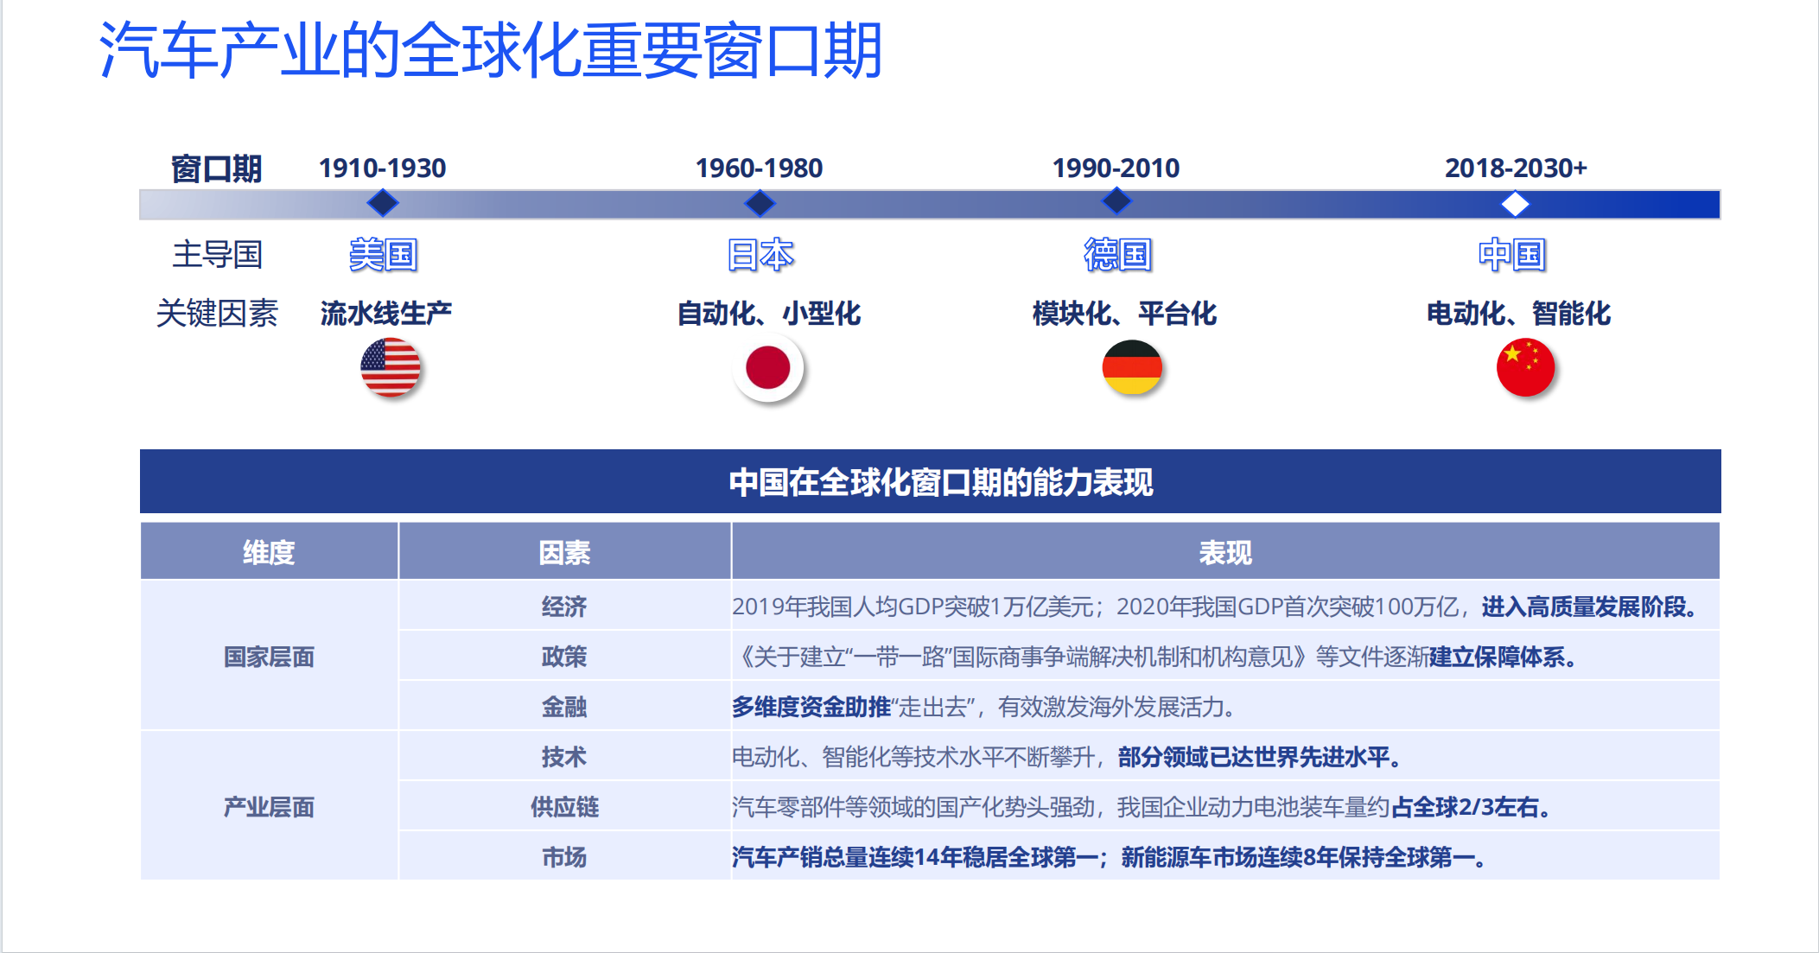Click the 因素 column header
Screen dimensions: 1819x953
[564, 552]
